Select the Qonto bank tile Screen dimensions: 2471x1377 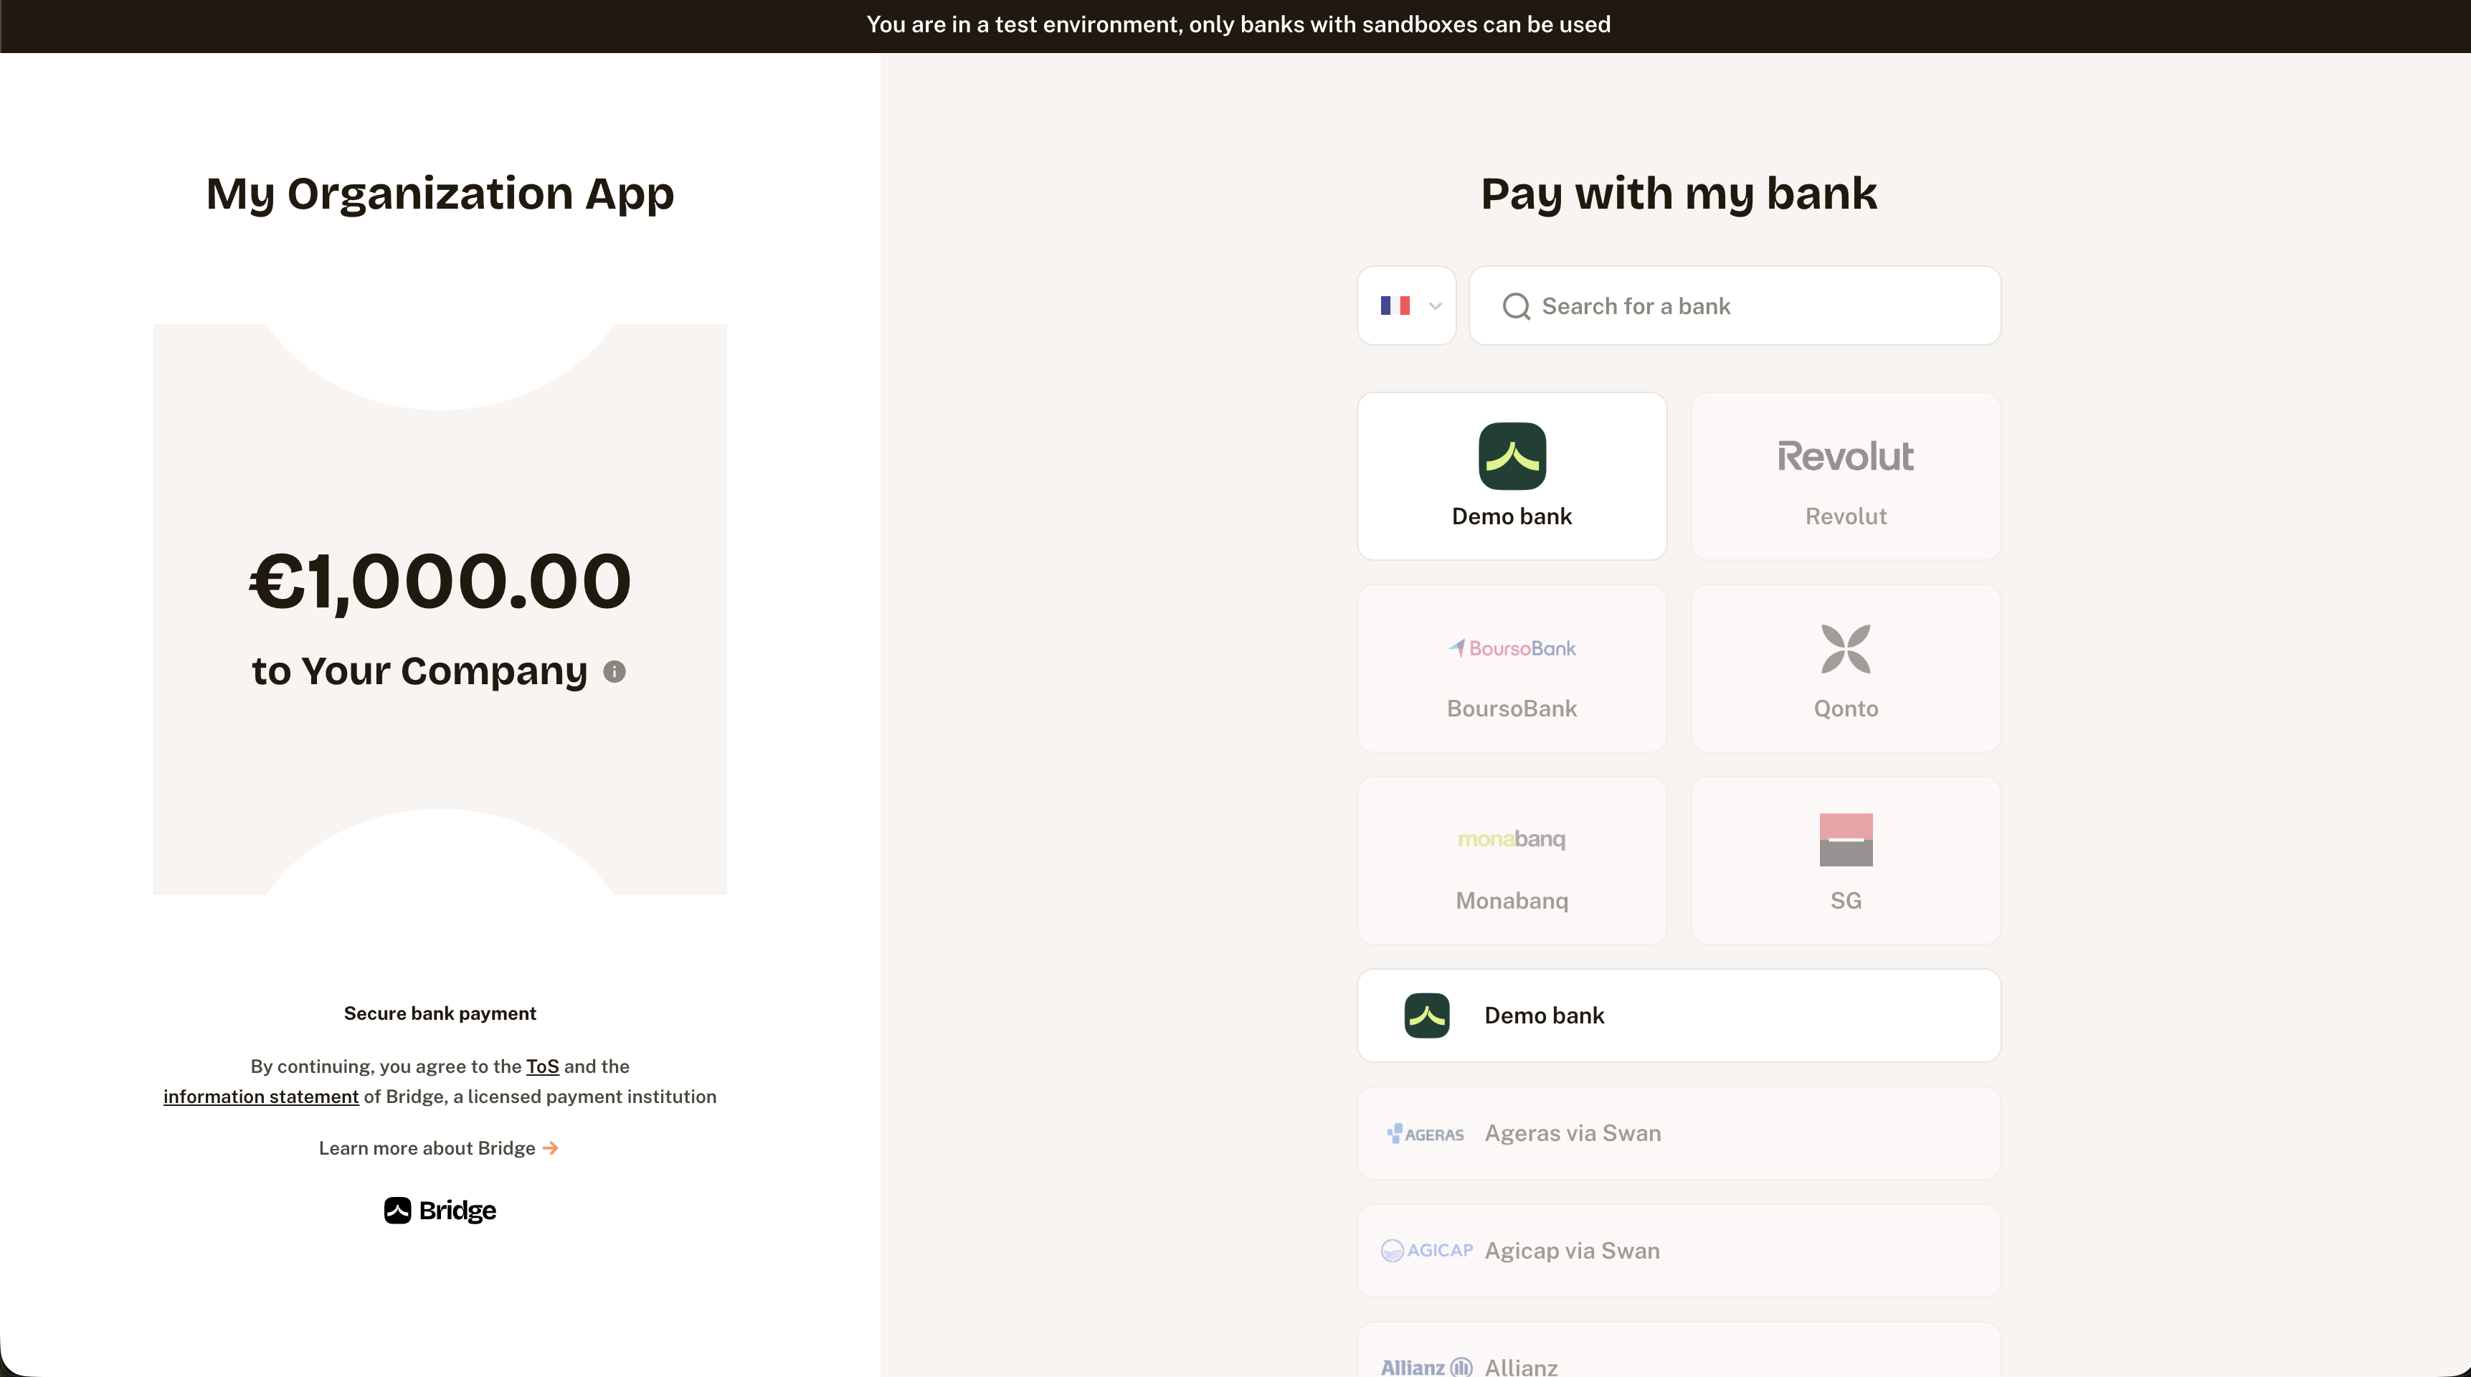(x=1846, y=669)
